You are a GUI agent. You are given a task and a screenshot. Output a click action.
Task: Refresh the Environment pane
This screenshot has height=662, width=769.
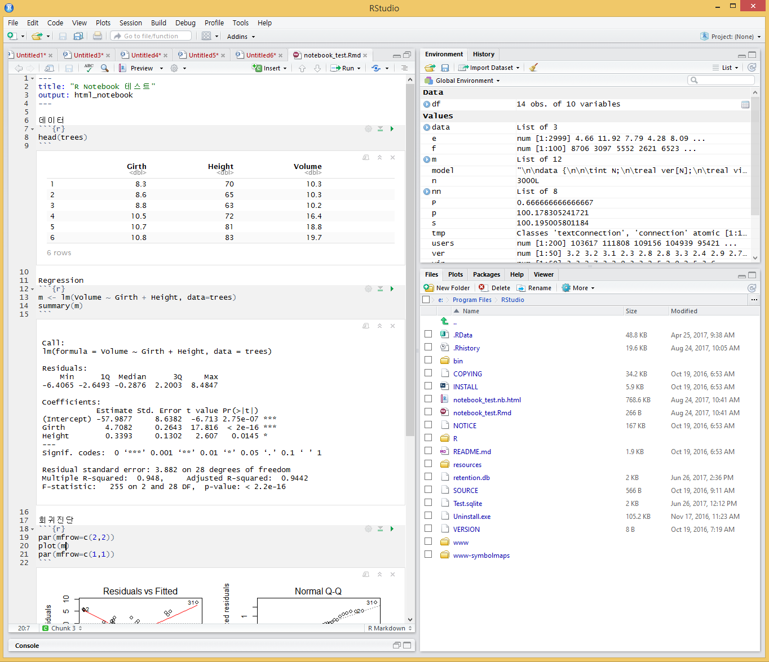(752, 68)
